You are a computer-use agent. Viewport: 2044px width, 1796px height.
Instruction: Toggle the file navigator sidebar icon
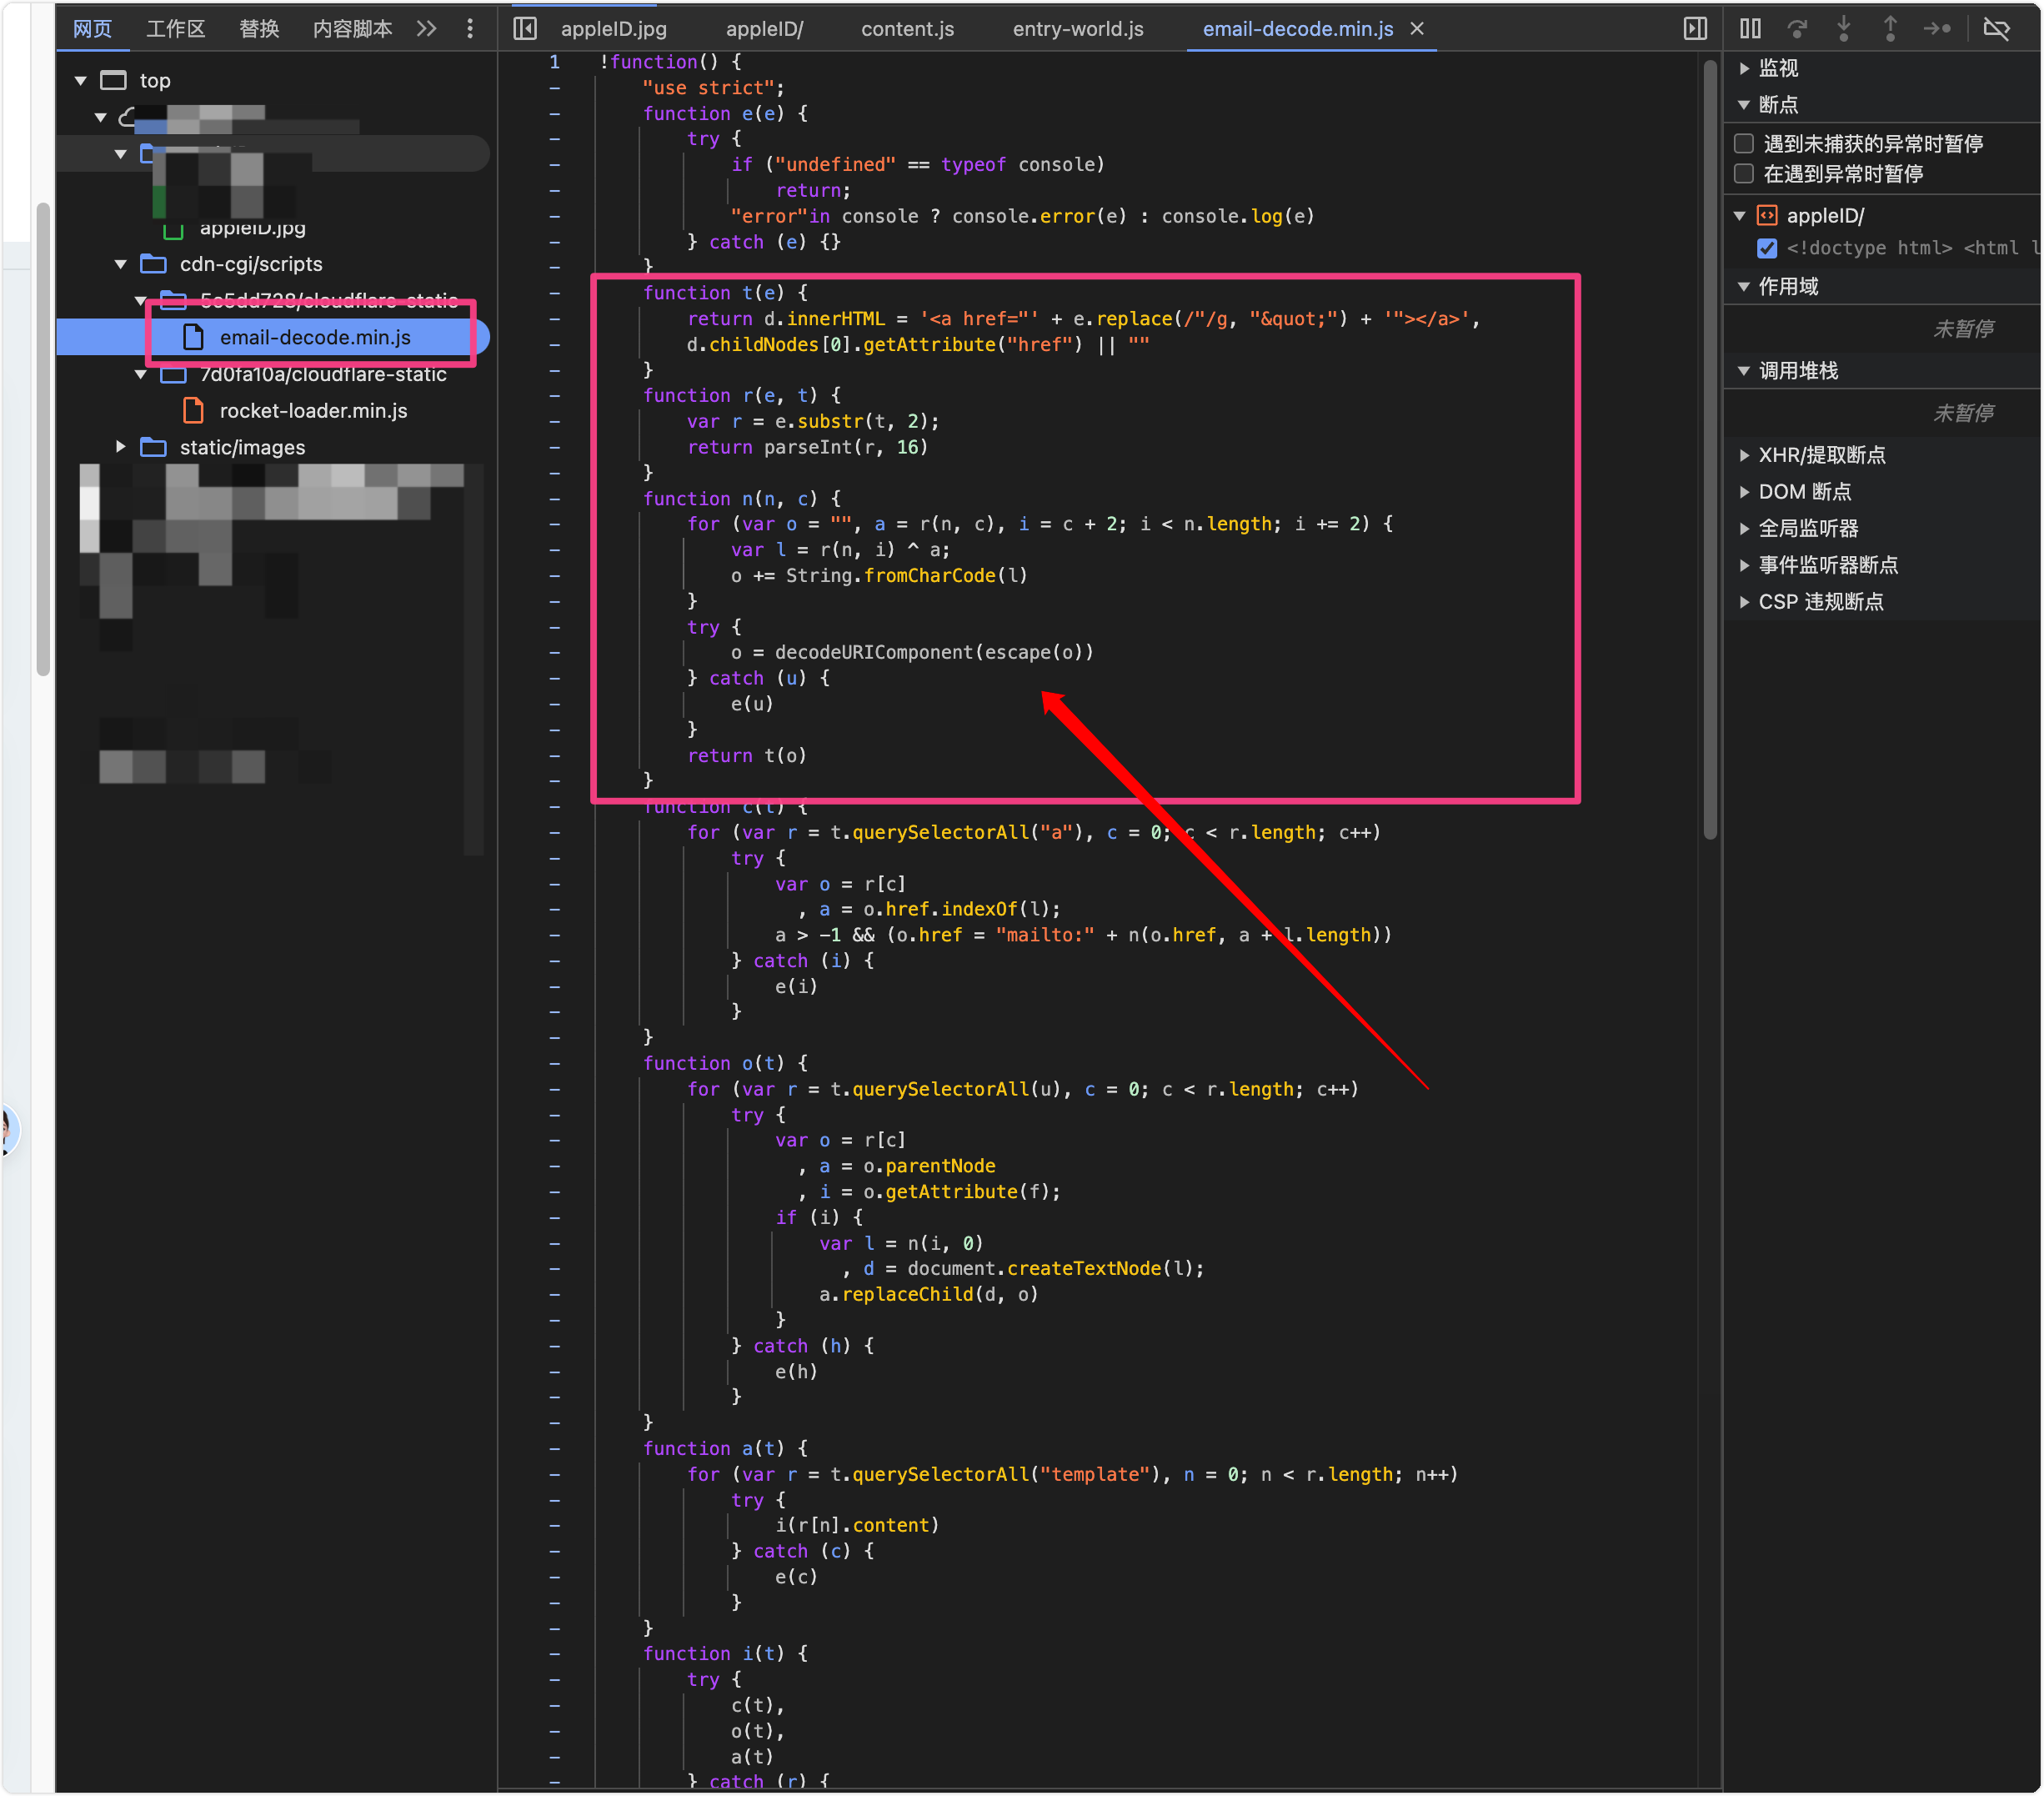[525, 29]
